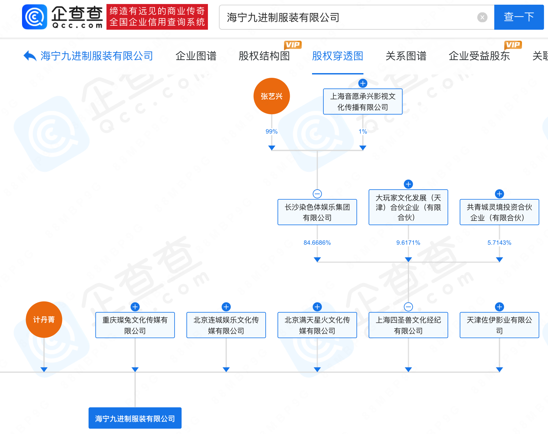
Task: Click the VIP badge on 企业受益股东
Action: coord(513,45)
